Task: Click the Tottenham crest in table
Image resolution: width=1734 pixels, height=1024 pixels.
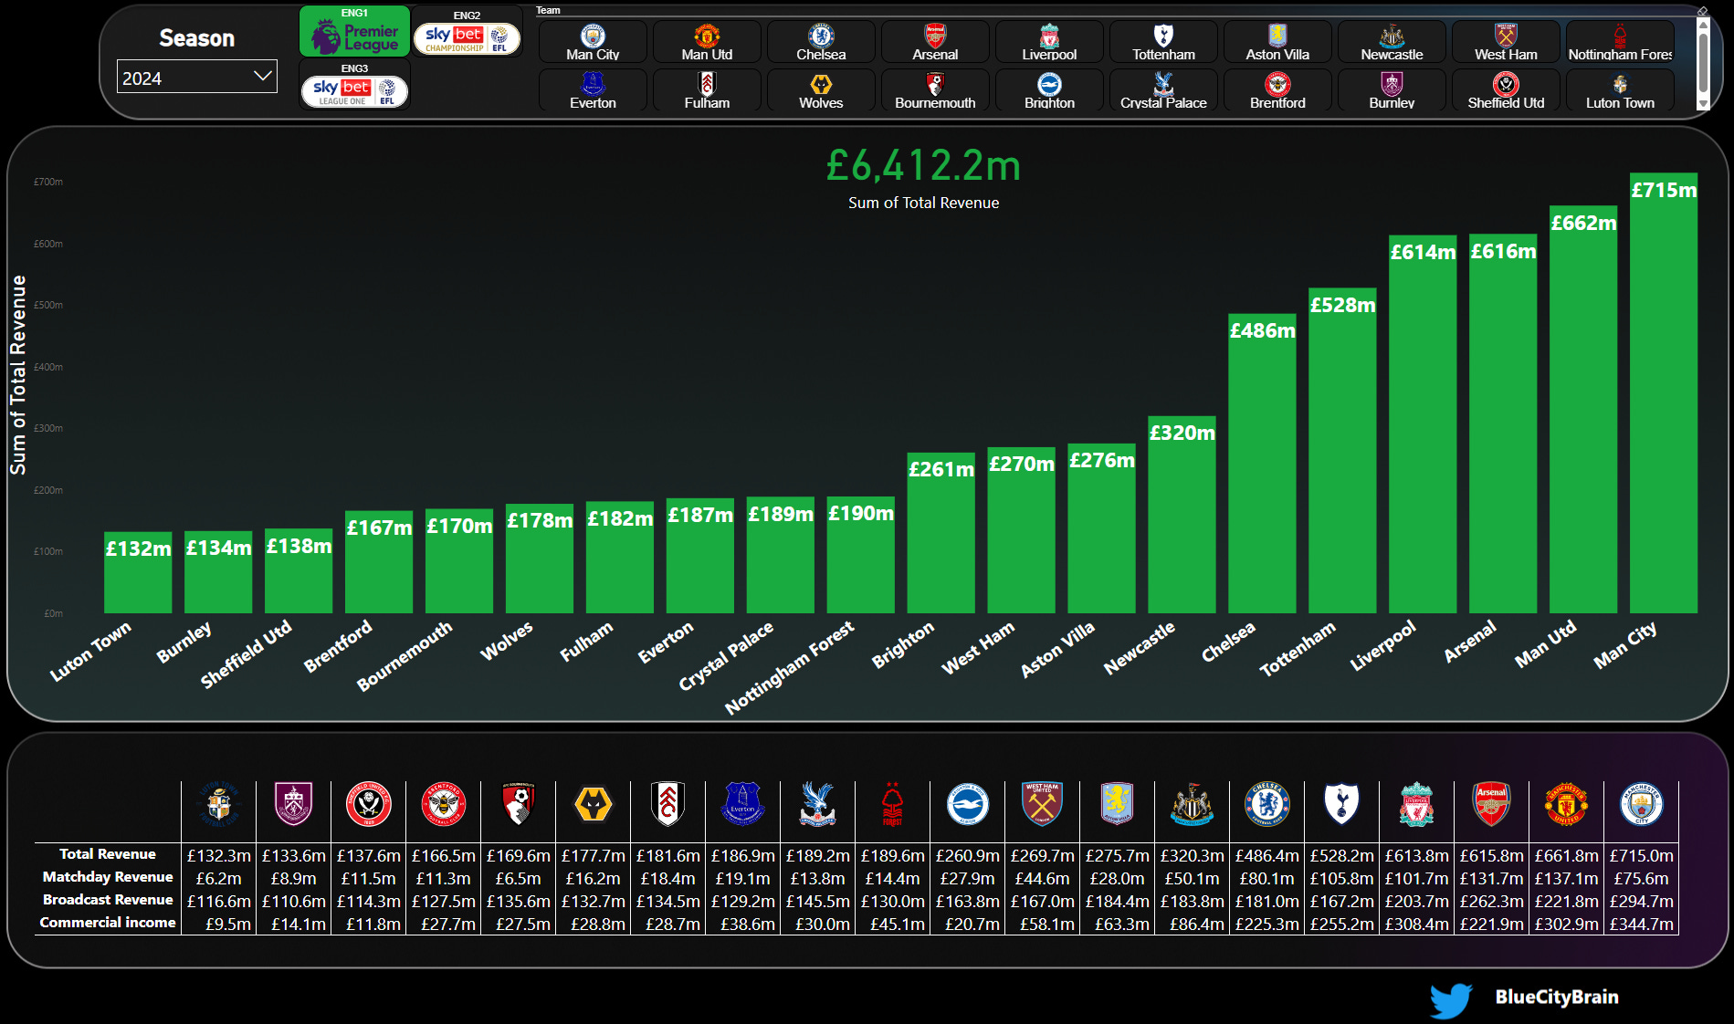Action: point(1342,804)
